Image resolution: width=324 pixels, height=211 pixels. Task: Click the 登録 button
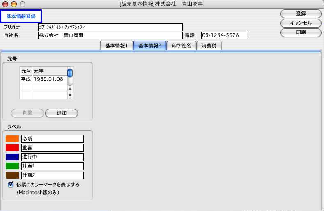tap(301, 14)
